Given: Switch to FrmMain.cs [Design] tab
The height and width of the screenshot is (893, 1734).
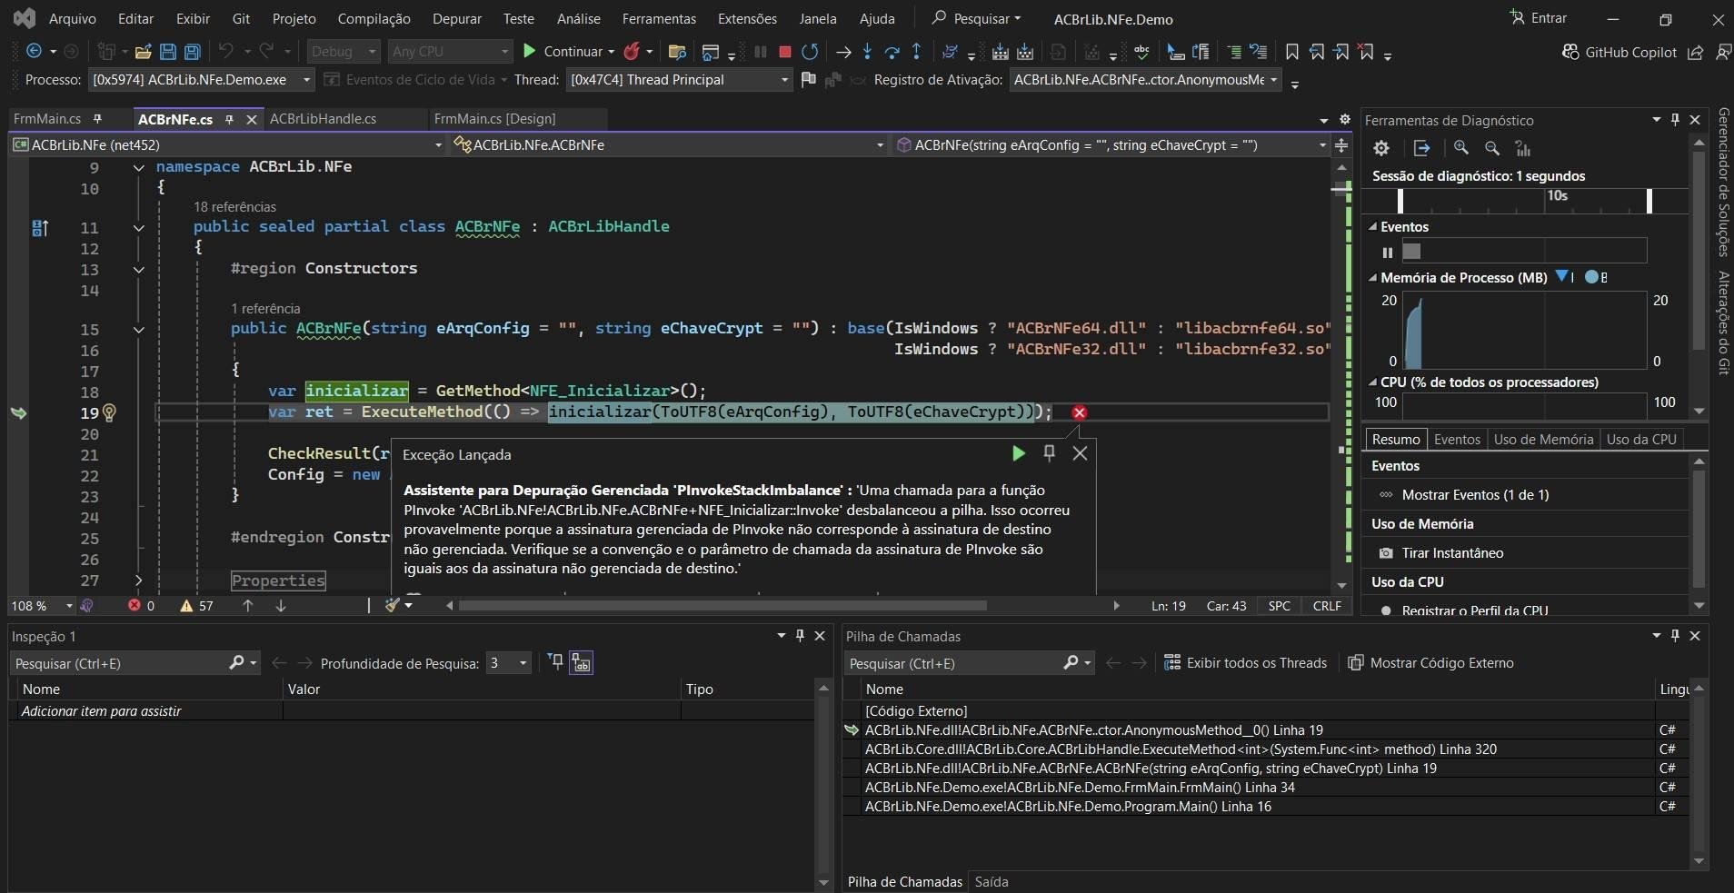Looking at the screenshot, I should (494, 119).
